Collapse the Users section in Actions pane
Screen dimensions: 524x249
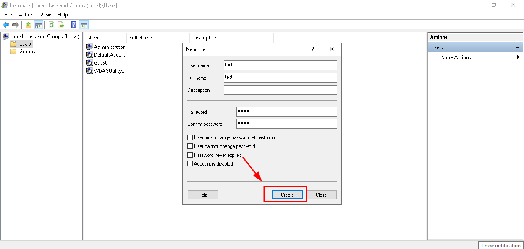pyautogui.click(x=518, y=47)
